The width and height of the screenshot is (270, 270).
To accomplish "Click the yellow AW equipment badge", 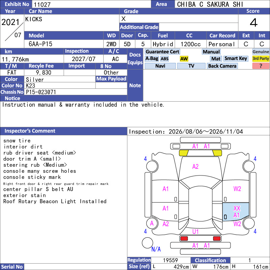I will tap(184, 59).
